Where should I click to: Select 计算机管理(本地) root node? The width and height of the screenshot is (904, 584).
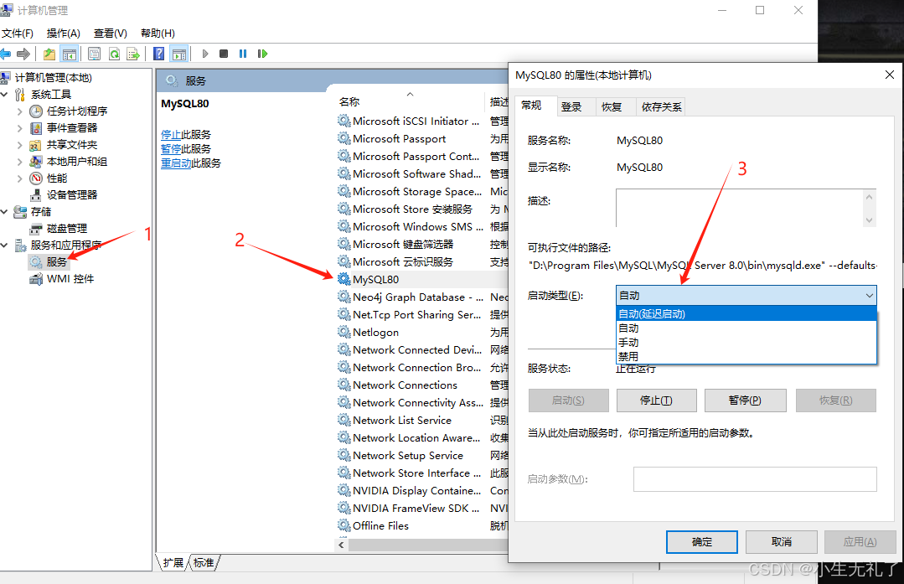(53, 77)
